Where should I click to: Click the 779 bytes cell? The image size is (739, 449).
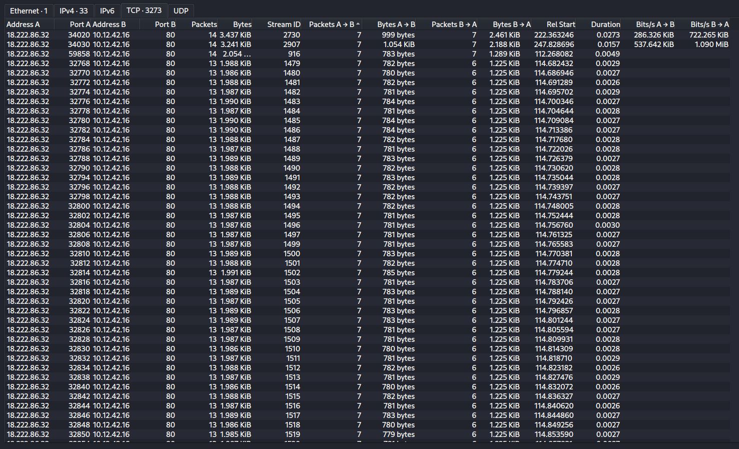pyautogui.click(x=398, y=434)
